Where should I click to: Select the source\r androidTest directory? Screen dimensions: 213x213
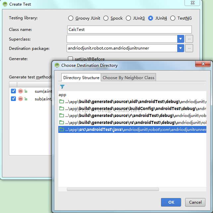tap(132, 116)
